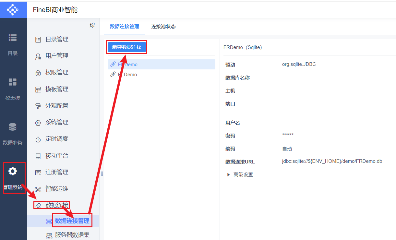396x240 pixels.
Task: Click the 高级设置 label
Action: point(243,174)
